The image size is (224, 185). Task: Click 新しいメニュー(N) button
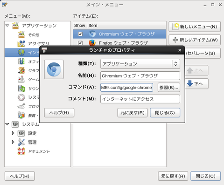pyautogui.click(x=195, y=27)
